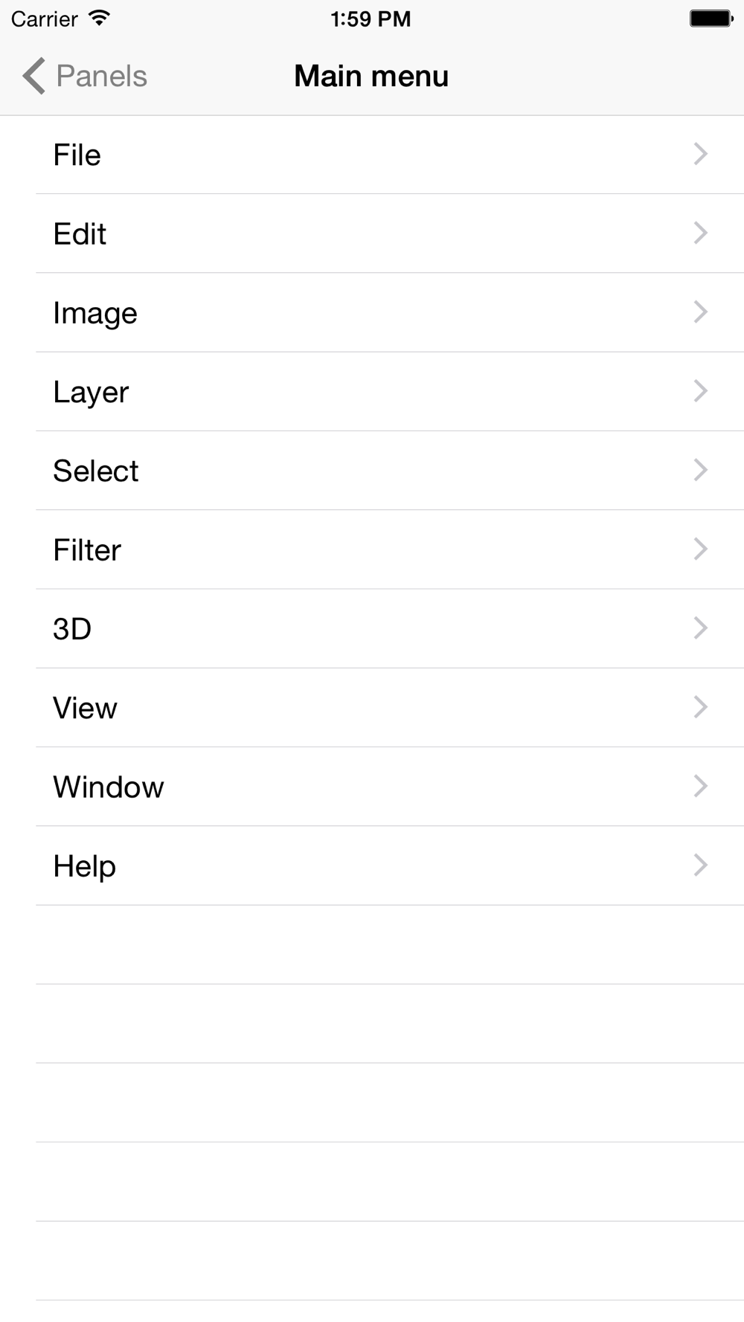Open the Edit menu
Screen dimensions: 744x1322
tap(372, 233)
